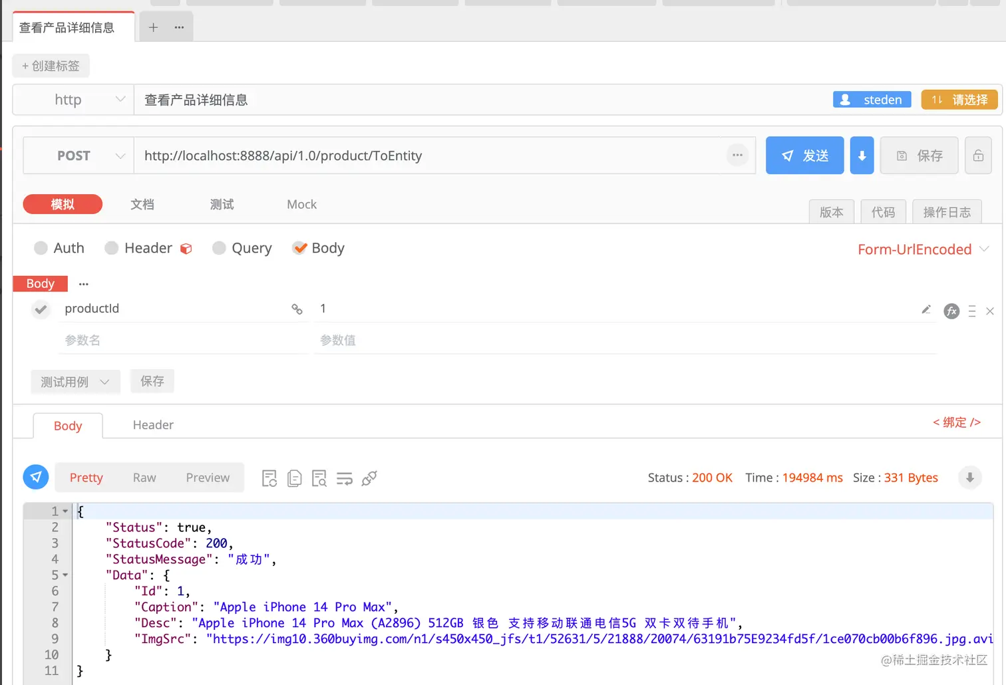Screen dimensions: 1006x685
Task: Click the send-and-download arrow button
Action: point(862,156)
